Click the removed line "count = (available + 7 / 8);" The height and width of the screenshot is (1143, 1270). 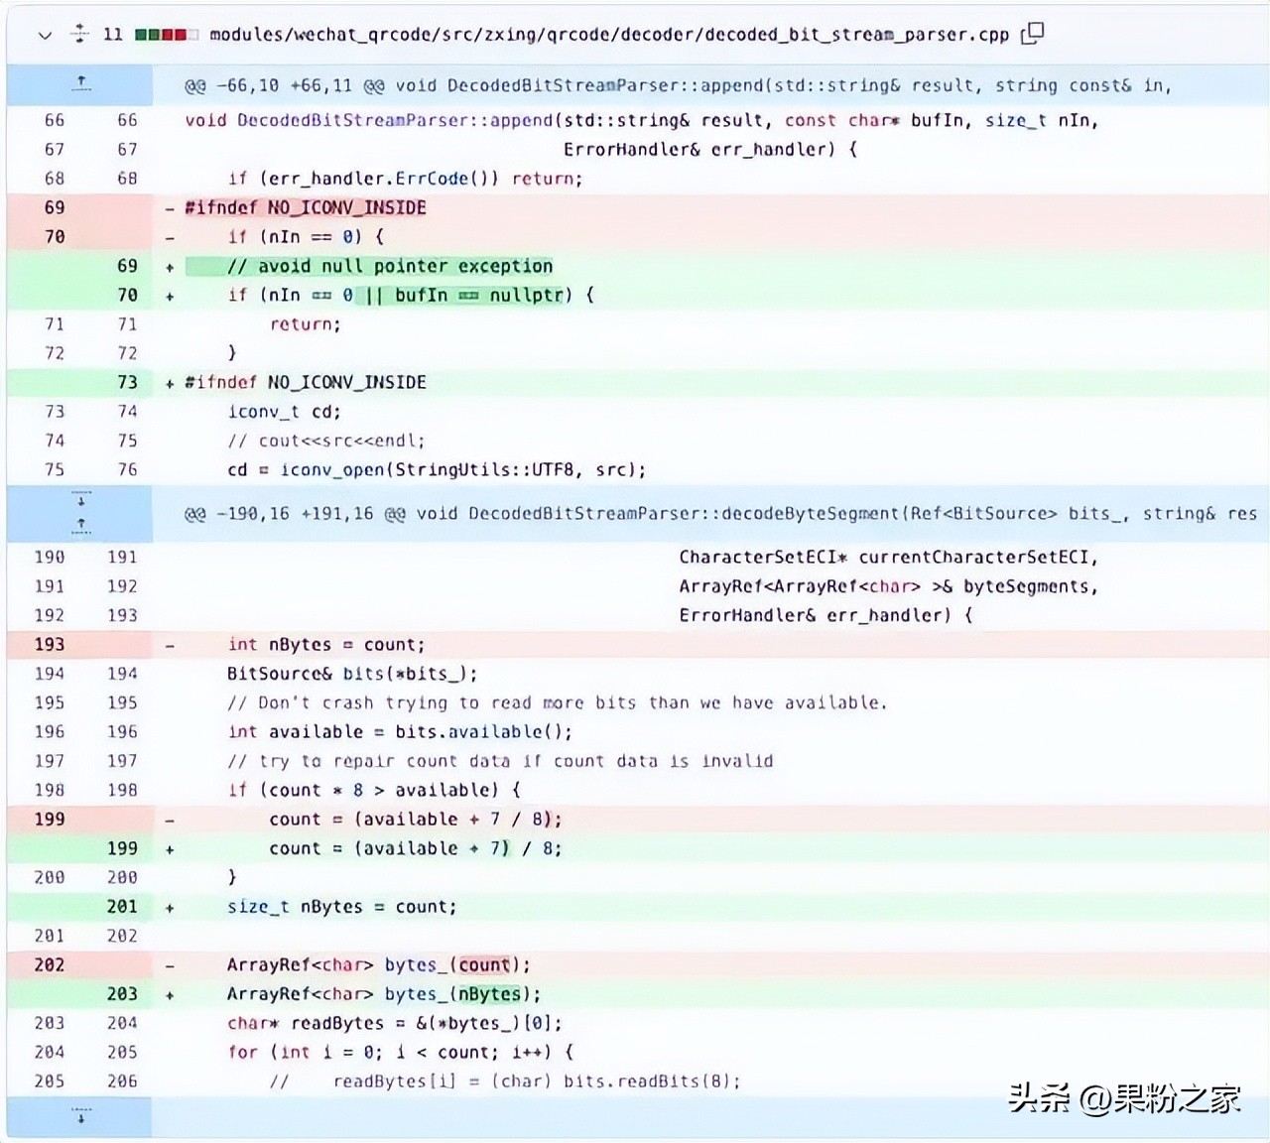(416, 820)
